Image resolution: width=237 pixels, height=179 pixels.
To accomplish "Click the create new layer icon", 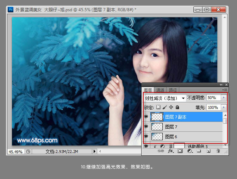I will click(x=208, y=151).
